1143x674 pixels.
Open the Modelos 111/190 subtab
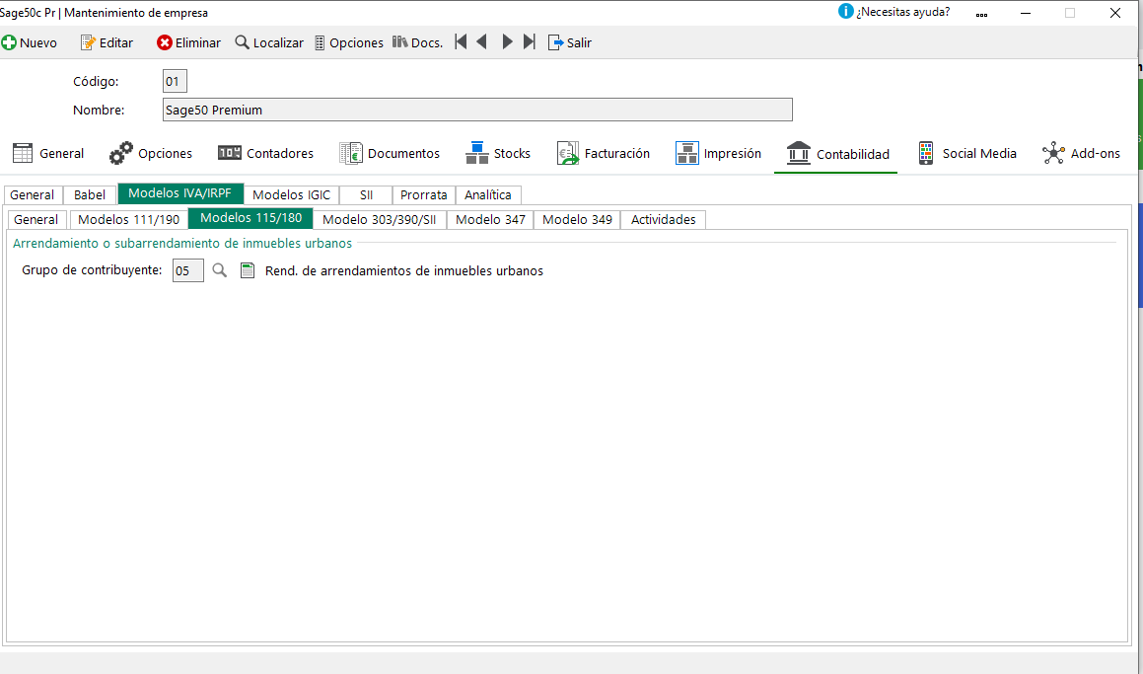[x=128, y=219]
